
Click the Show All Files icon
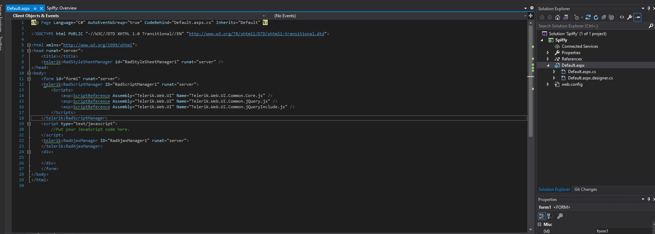(x=611, y=17)
